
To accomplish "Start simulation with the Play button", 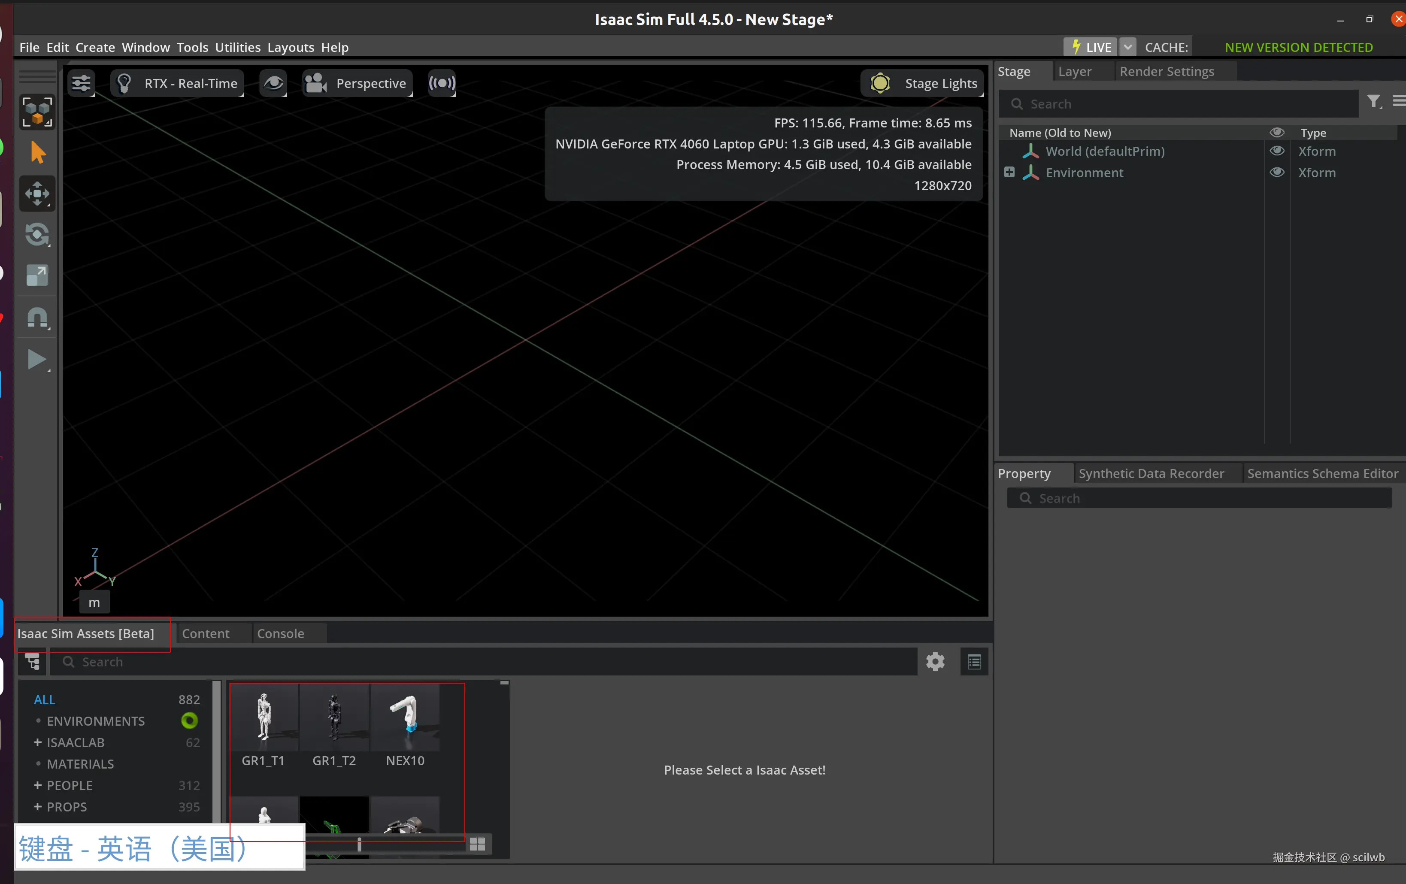I will pyautogui.click(x=37, y=359).
